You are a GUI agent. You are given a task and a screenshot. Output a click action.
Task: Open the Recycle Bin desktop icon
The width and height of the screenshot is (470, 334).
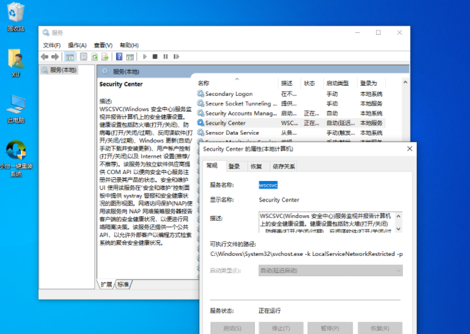point(16,17)
